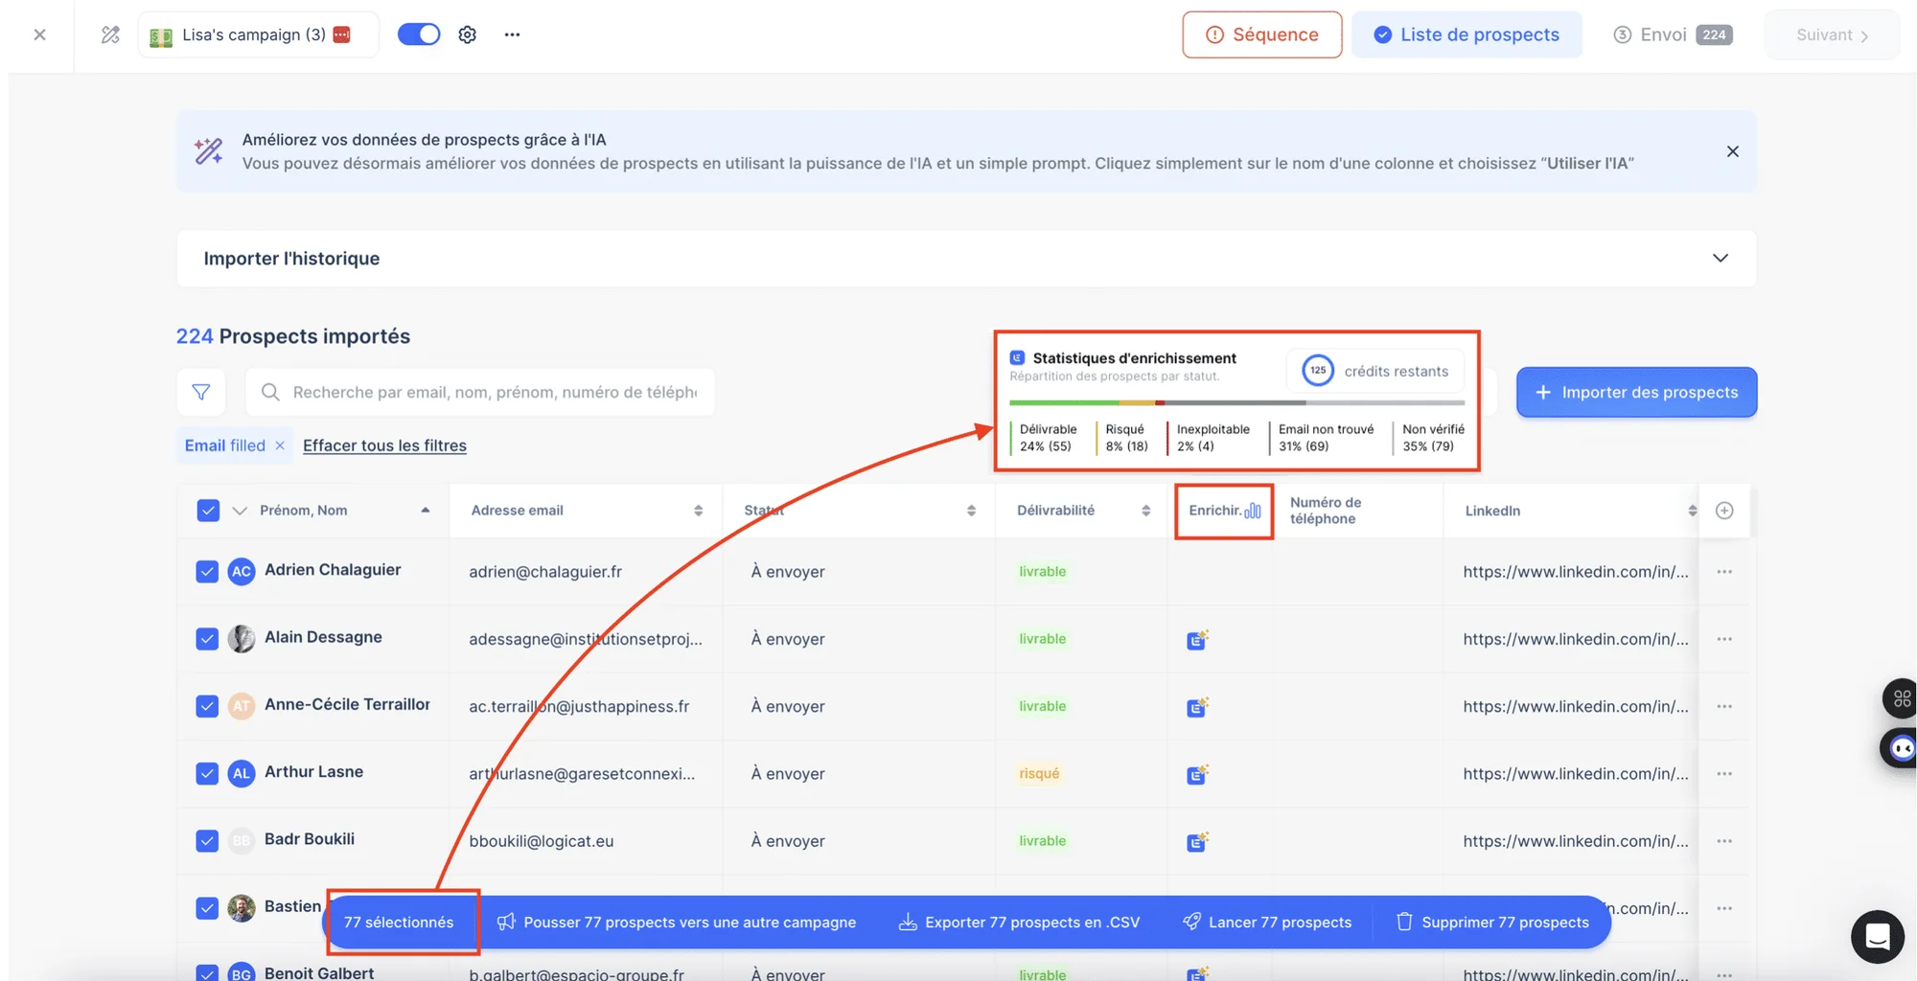The image size is (1917, 981).
Task: Click enrich icon for Anne-Cécile Terraillon
Action: point(1197,706)
